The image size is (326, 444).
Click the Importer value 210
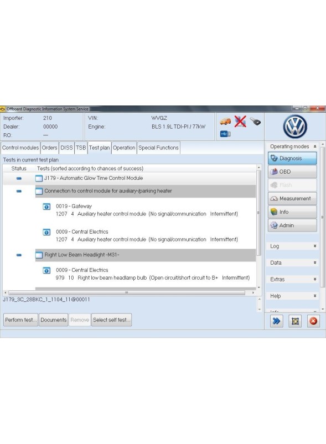click(48, 118)
